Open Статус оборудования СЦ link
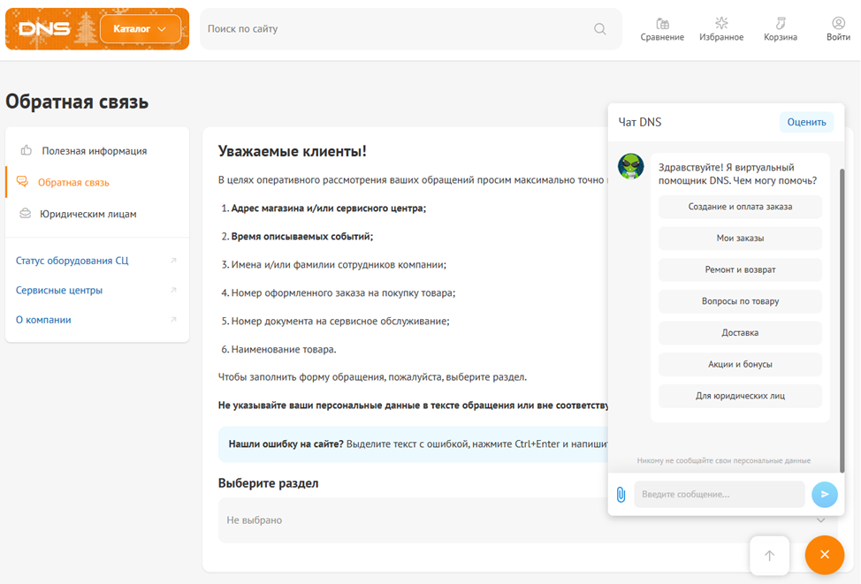This screenshot has height=584, width=861. (72, 261)
